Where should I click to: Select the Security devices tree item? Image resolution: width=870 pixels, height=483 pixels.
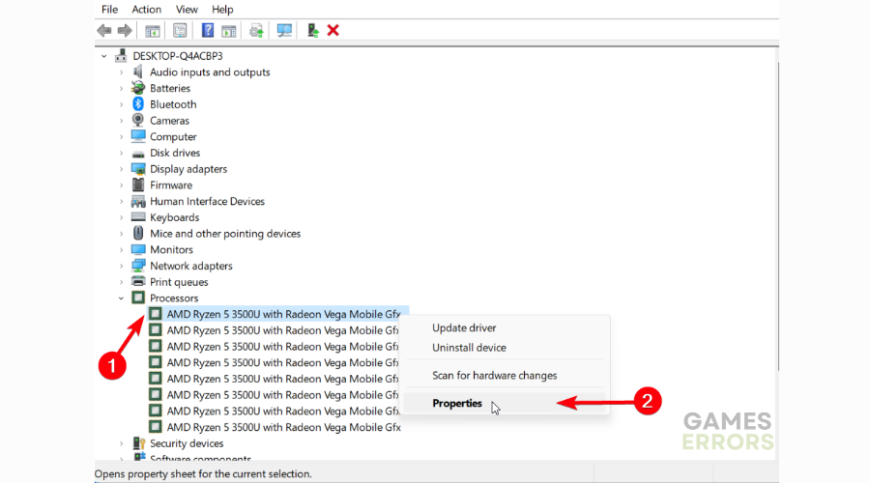[186, 443]
